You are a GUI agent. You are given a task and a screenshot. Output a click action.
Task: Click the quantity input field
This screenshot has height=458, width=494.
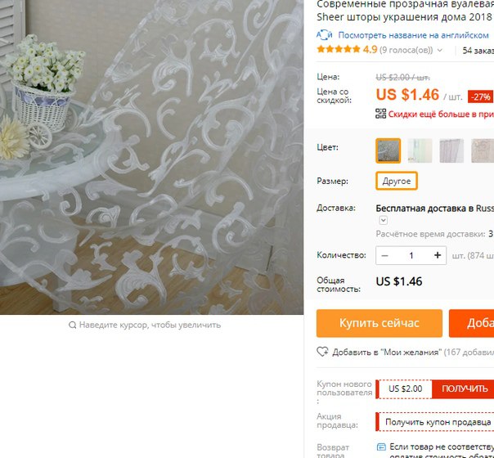coord(411,255)
